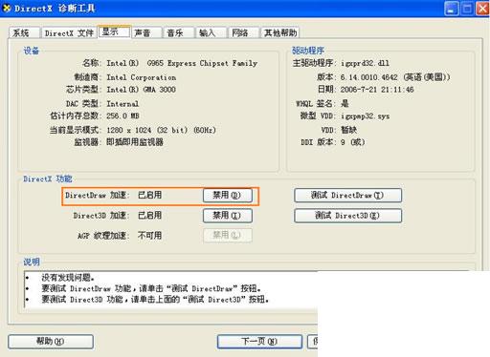Click the manufacturer value 'Intel Corporation'
This screenshot has width=490, height=357.
click(x=141, y=77)
